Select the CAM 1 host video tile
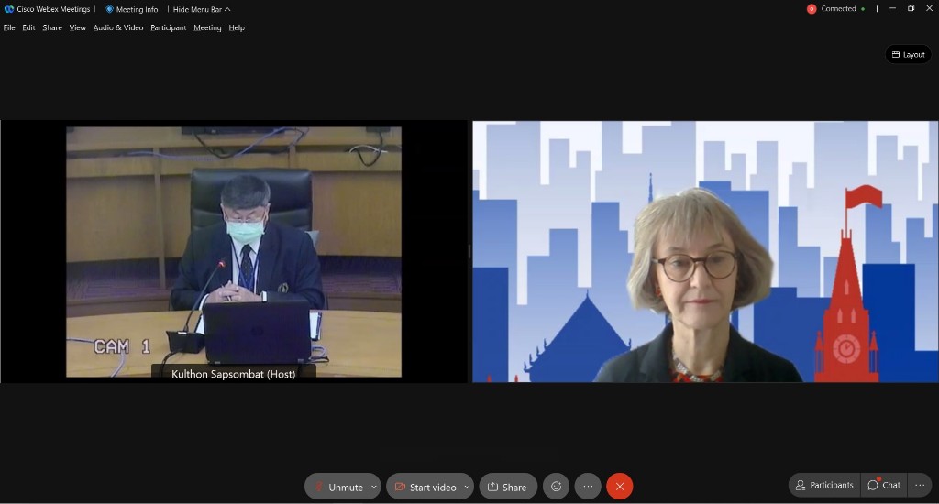 234,252
